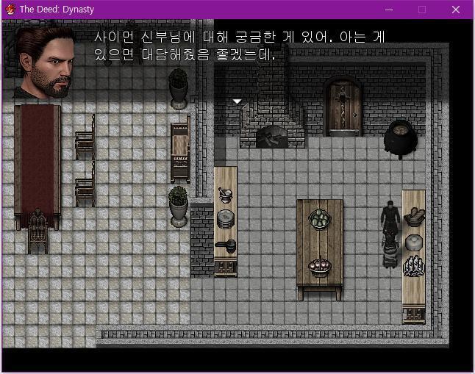The height and width of the screenshot is (374, 475).
Task: Click The Deed: Dynasty window title
Action: [57, 10]
